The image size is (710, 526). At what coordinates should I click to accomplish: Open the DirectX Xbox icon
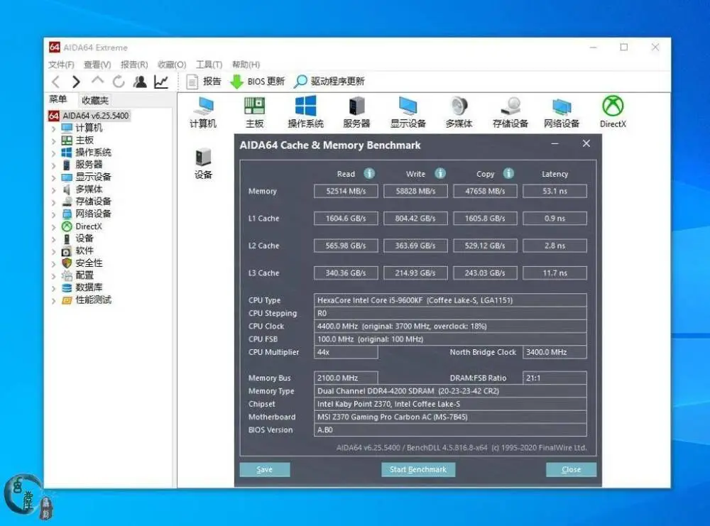pos(612,106)
